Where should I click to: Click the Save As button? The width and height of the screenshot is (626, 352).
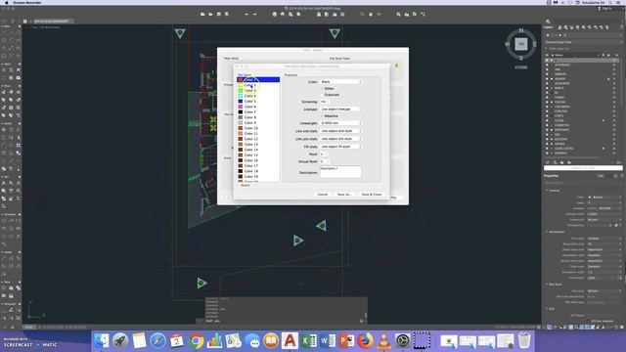click(344, 195)
